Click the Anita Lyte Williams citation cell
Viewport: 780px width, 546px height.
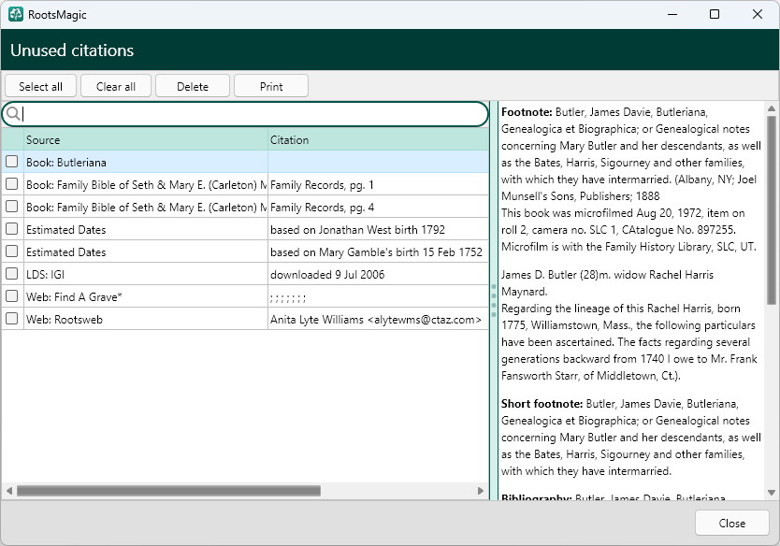378,319
